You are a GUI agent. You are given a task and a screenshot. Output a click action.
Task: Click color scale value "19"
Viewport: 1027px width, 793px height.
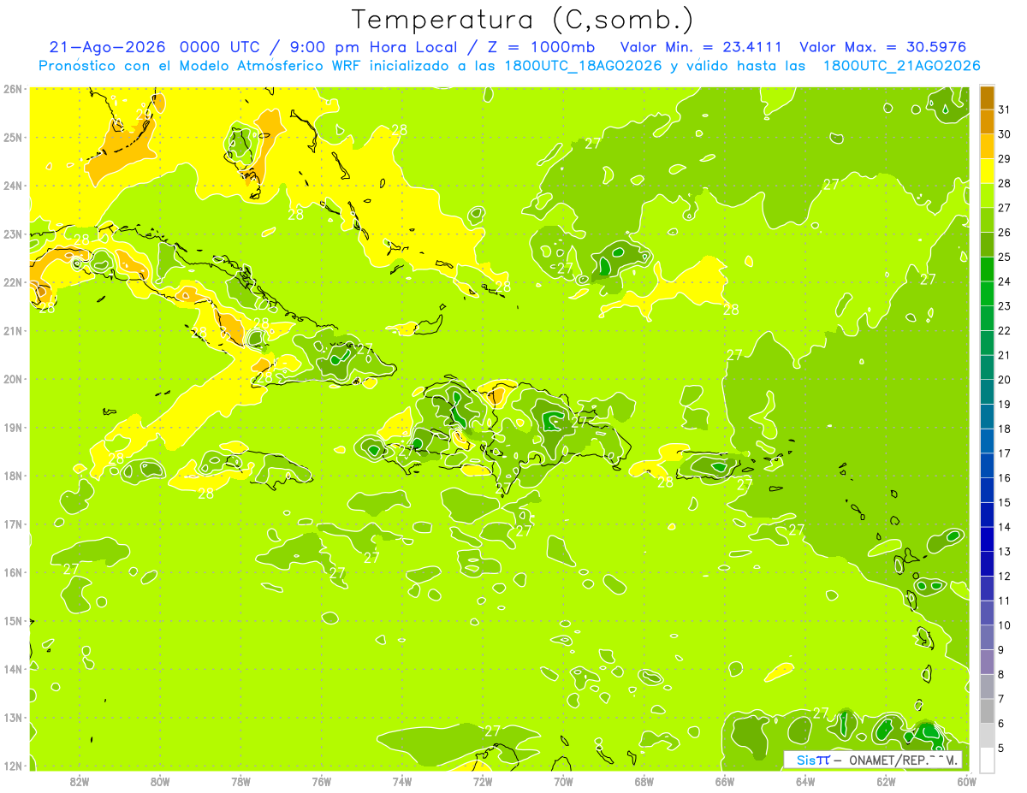tap(1005, 404)
